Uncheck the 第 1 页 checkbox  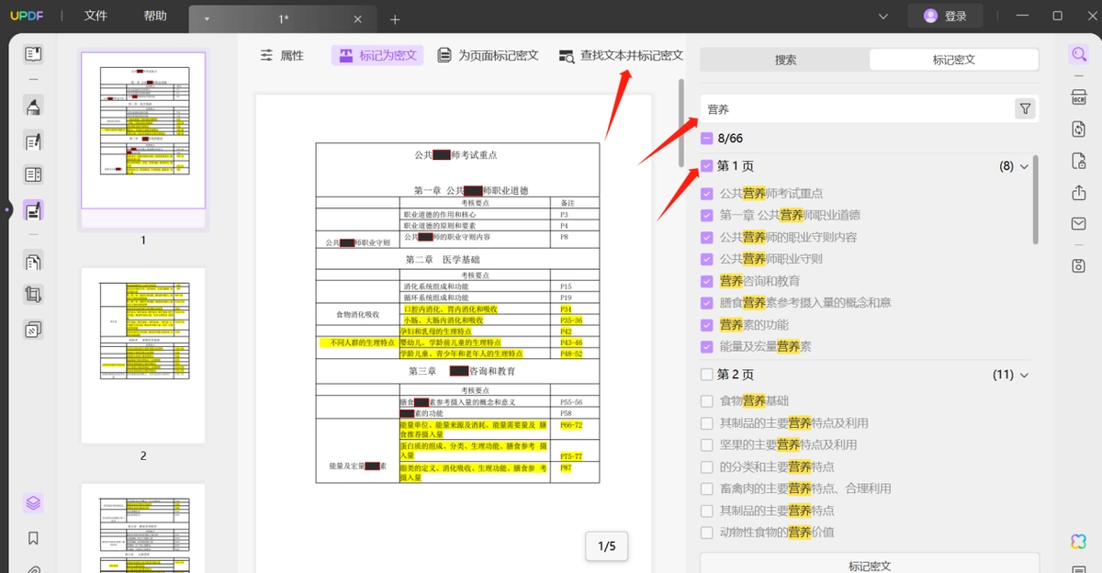706,166
